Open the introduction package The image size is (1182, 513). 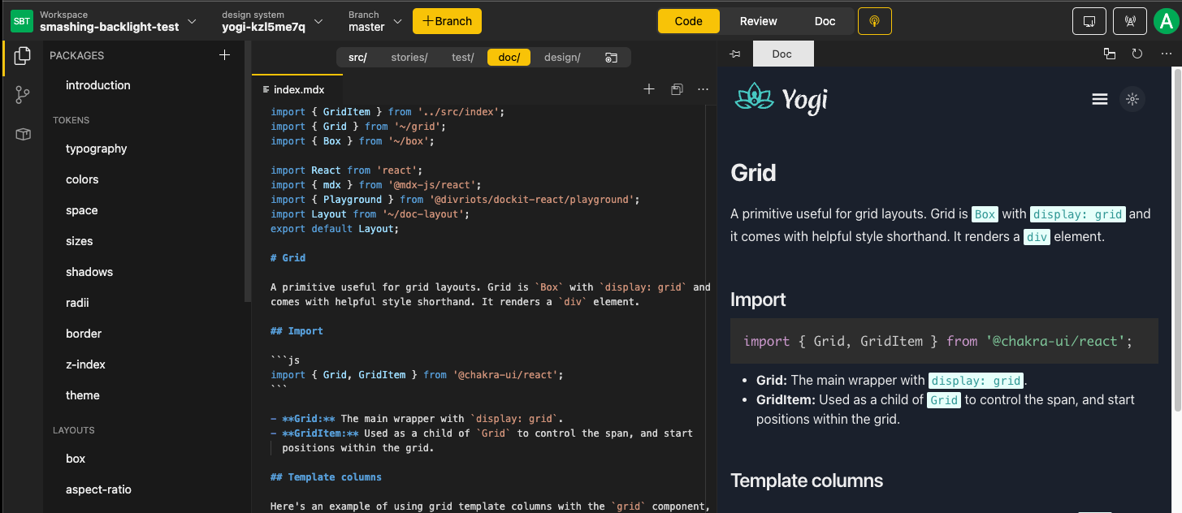tap(98, 85)
